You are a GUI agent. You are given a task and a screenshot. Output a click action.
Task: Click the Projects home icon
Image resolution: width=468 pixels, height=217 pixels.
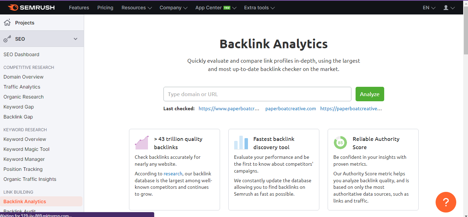coord(7,23)
